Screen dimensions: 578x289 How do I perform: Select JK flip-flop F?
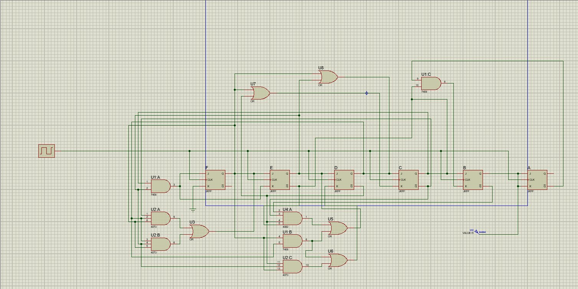(x=215, y=180)
